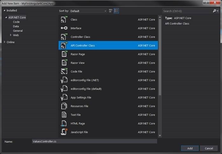Image resolution: width=222 pixels, height=154 pixels.
Task: Select the HTML Page icon
Action: [x=64, y=123]
